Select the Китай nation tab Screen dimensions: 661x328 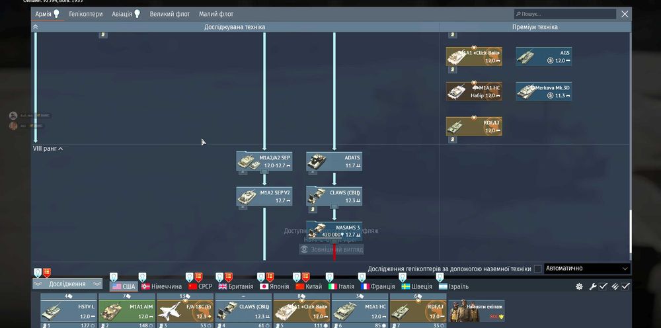point(309,287)
